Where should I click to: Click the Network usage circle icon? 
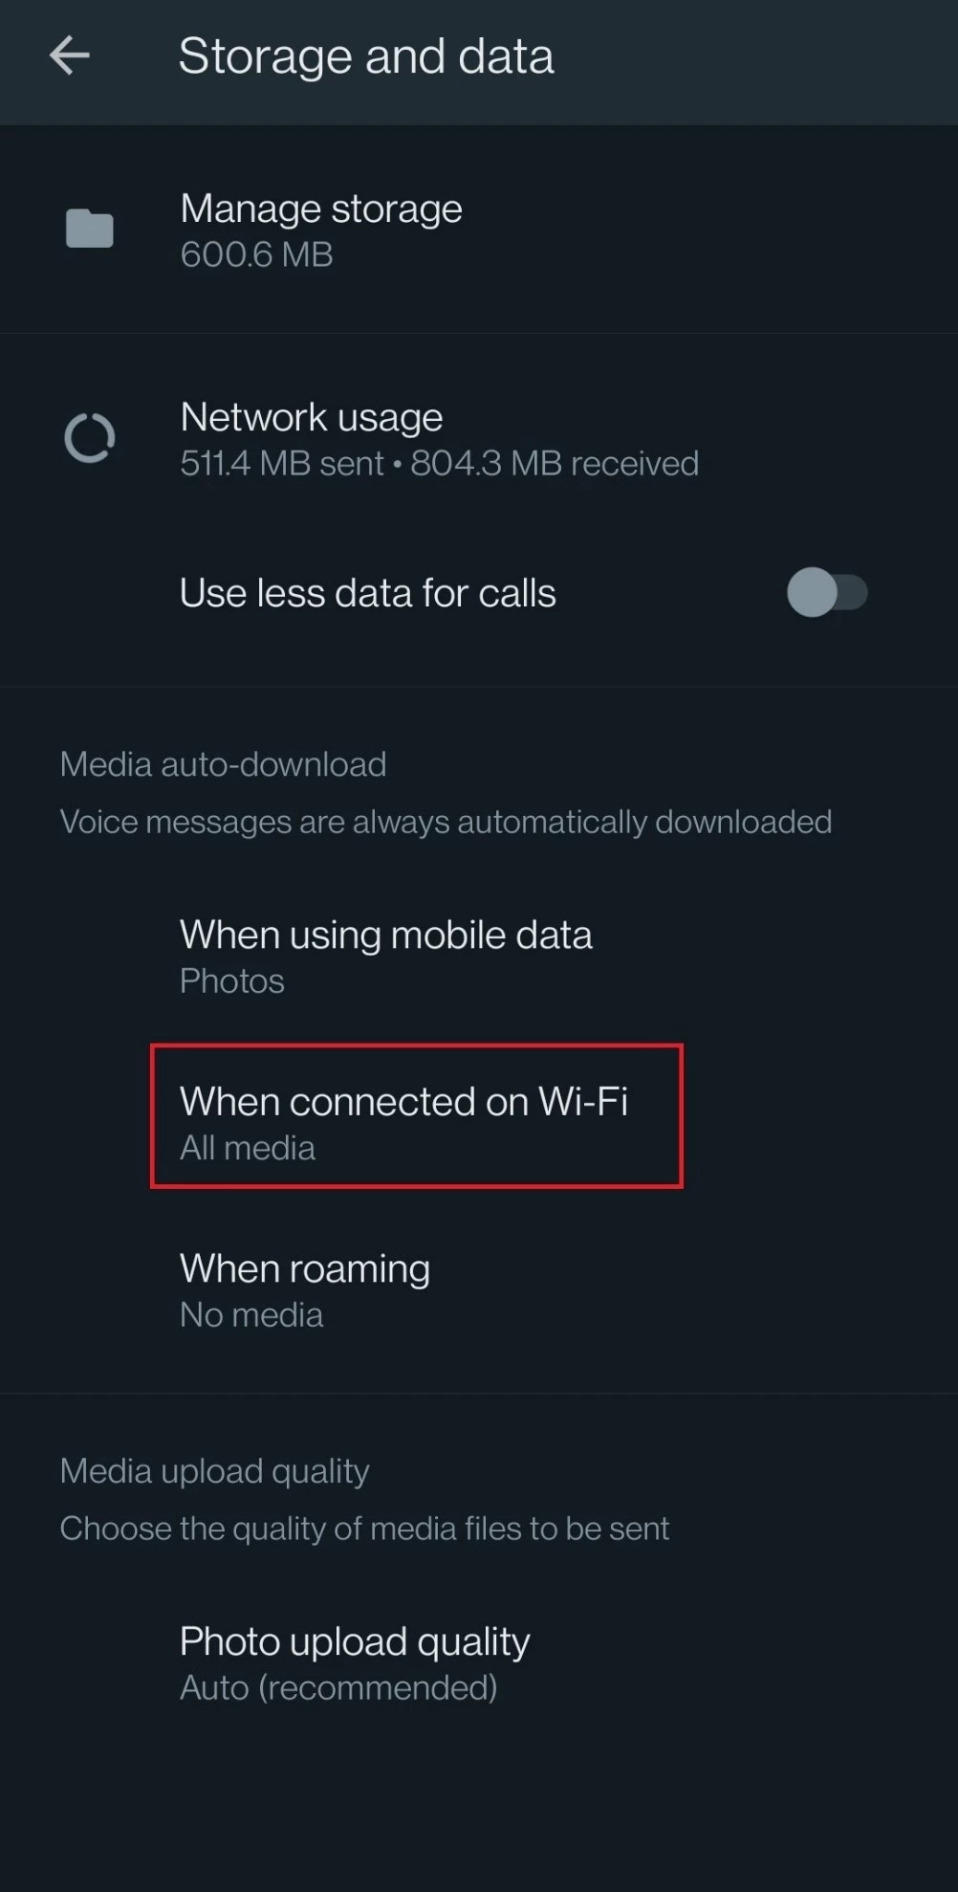tap(89, 438)
